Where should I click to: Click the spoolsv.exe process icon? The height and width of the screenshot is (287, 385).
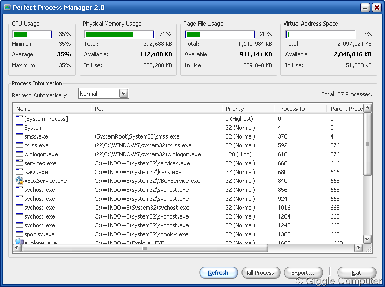(19, 234)
